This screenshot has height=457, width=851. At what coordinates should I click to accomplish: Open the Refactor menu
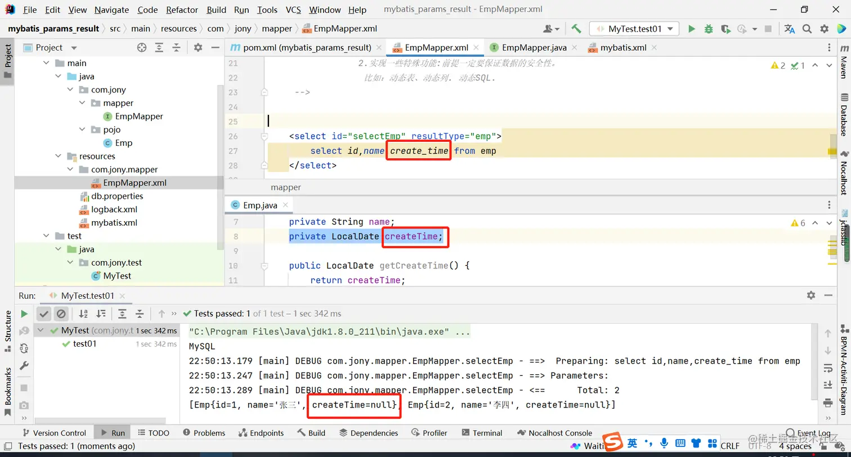tap(182, 10)
